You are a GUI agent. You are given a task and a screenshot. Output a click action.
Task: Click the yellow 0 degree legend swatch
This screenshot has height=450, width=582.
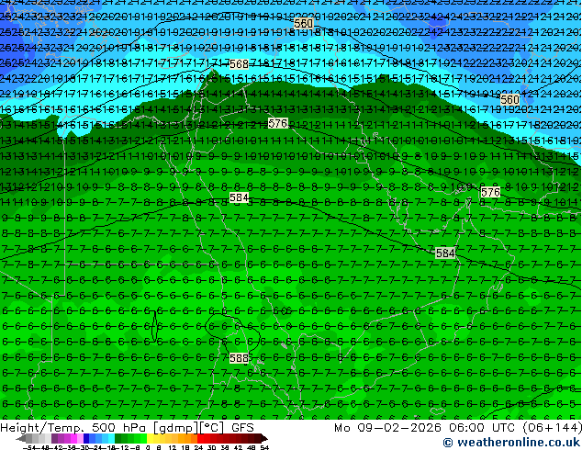150,438
